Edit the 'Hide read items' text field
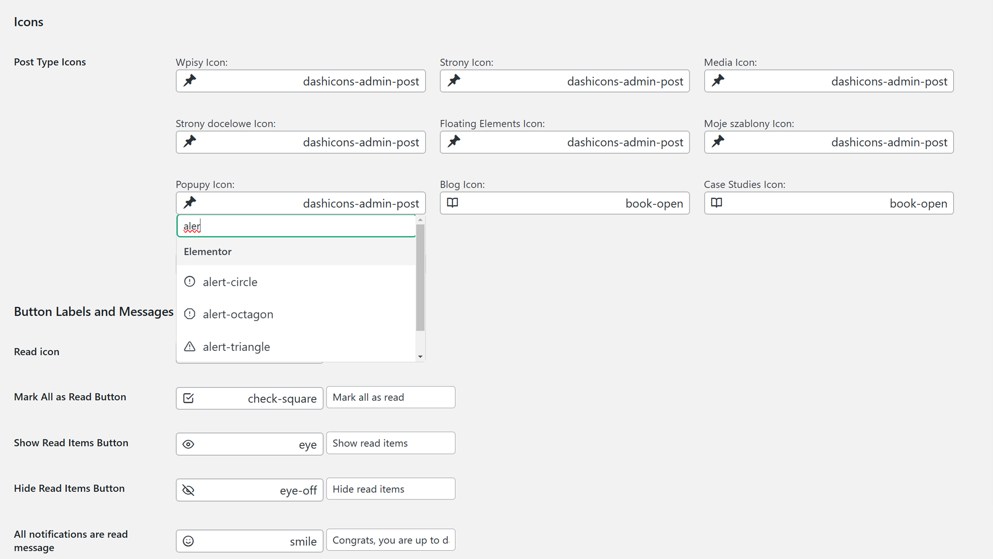 point(391,489)
